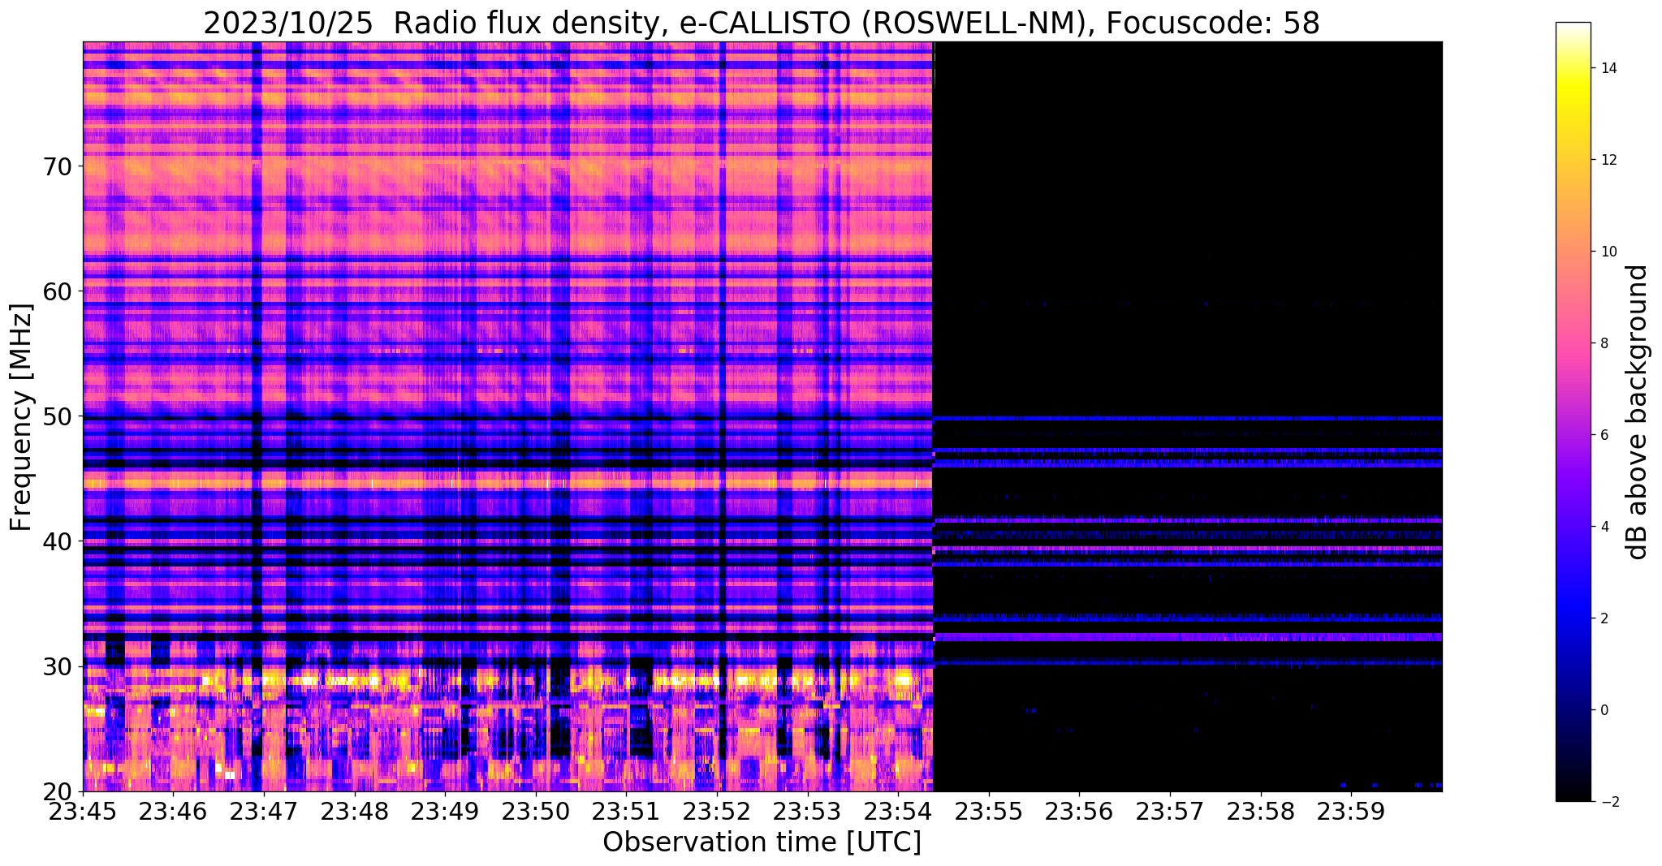Click the 23:59 time tick label
Viewport: 1662px width, 866px height.
tap(1351, 812)
